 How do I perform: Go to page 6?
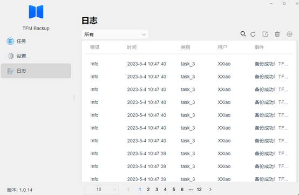pos(182,190)
